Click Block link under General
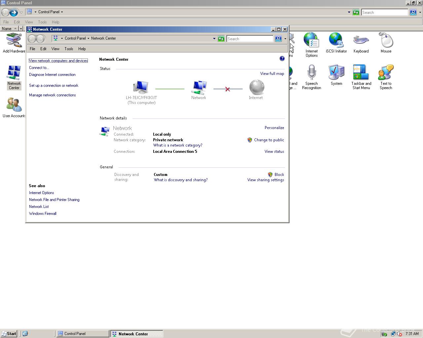The image size is (423, 338). tap(279, 175)
